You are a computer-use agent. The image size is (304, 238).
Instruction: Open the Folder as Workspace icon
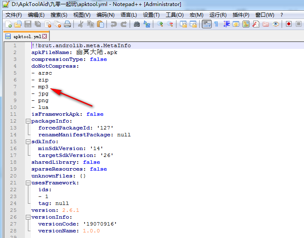[x=266, y=24]
